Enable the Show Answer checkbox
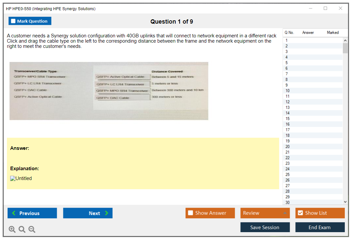The width and height of the screenshot is (353, 241). coord(191,213)
